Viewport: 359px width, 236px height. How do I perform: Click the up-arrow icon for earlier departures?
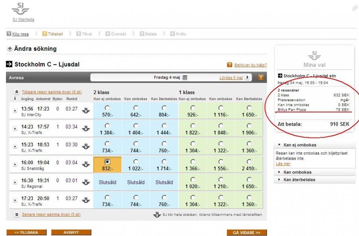tap(17, 92)
